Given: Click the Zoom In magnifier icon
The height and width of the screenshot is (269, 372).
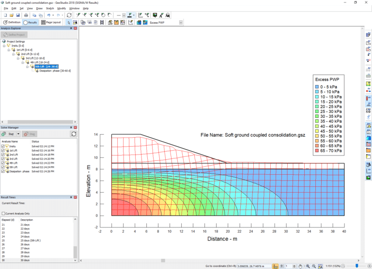Looking at the screenshot, I should [308, 266].
